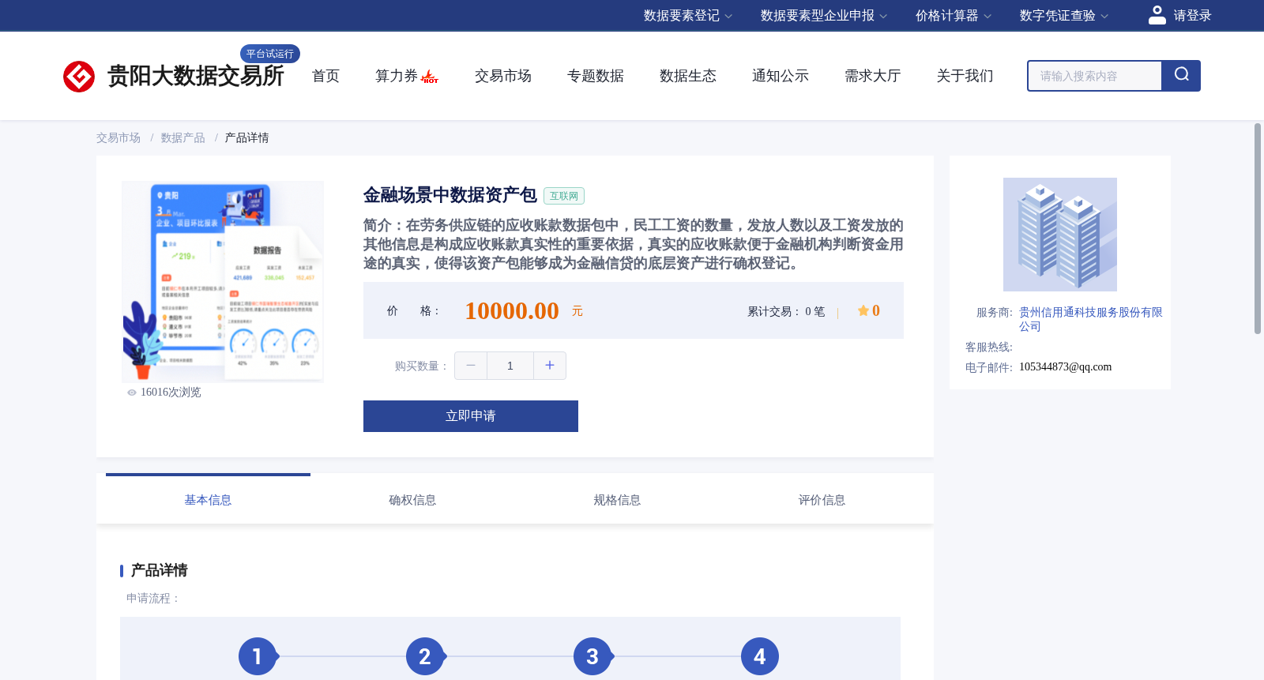Click the HOT flame icon beside 算力券
Viewport: 1264px width, 680px height.
pyautogui.click(x=430, y=77)
